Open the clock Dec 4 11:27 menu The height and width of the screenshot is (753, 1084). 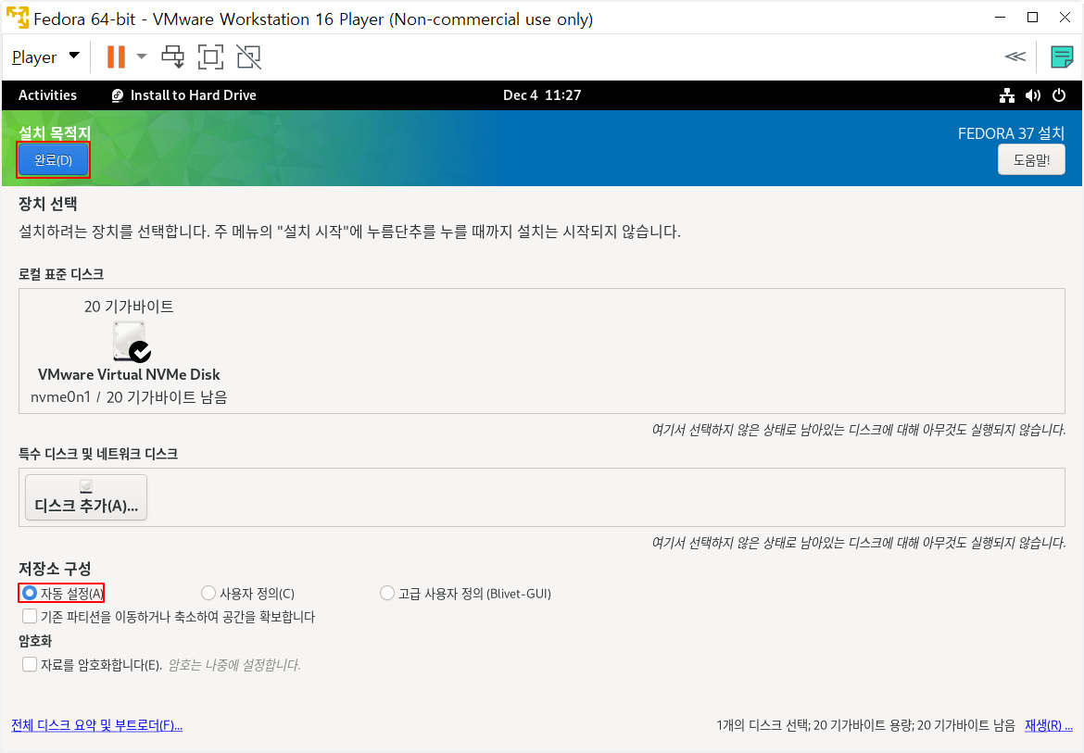(542, 95)
